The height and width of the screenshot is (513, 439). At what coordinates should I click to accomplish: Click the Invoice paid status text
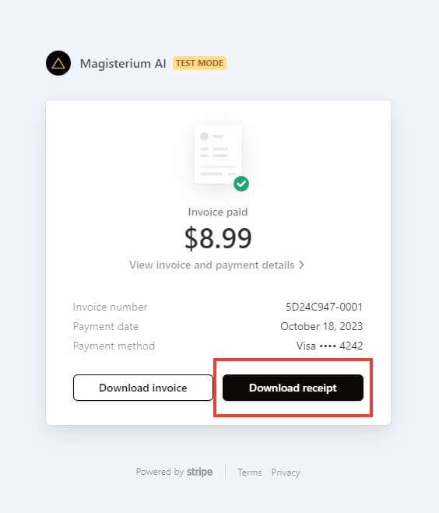pyautogui.click(x=218, y=212)
